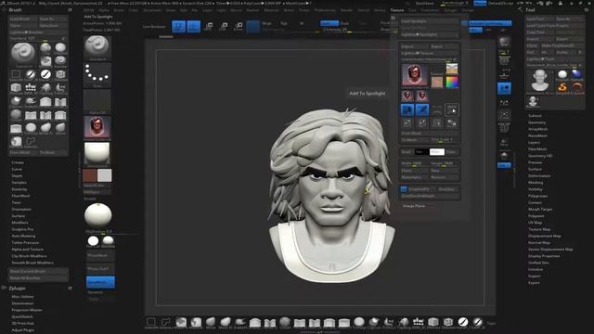
Task: Expand the Polypaint section in Tool palette
Action: pyautogui.click(x=536, y=216)
